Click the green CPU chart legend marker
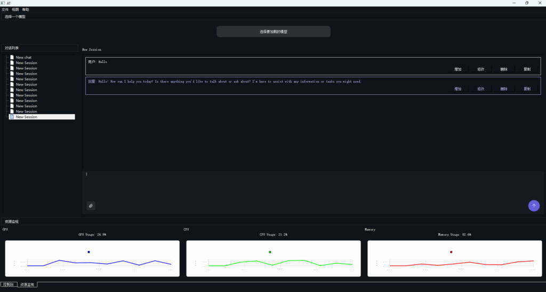This screenshot has height=292, width=546. pos(270,252)
